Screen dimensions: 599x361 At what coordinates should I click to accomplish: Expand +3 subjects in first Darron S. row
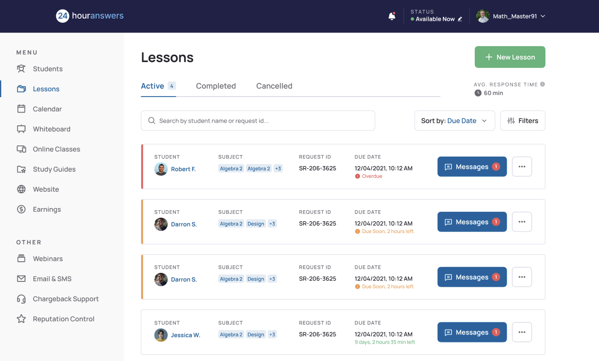tap(272, 224)
